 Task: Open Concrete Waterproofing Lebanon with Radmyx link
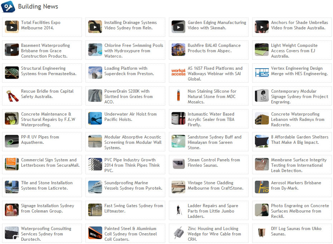pos(298,119)
